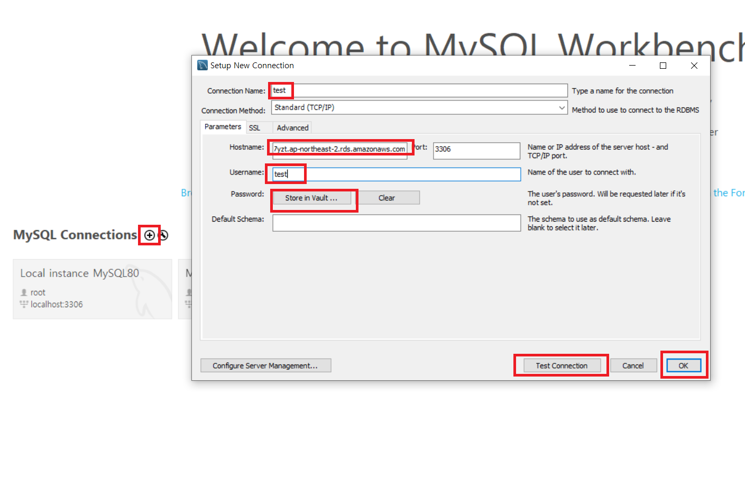
Task: Open the Local instance MySQL80 connection tile
Action: click(x=93, y=289)
